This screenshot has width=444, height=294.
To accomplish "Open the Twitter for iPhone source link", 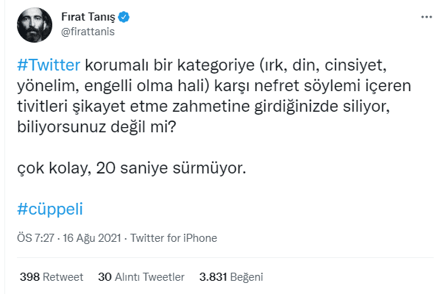I will point(174,239).
